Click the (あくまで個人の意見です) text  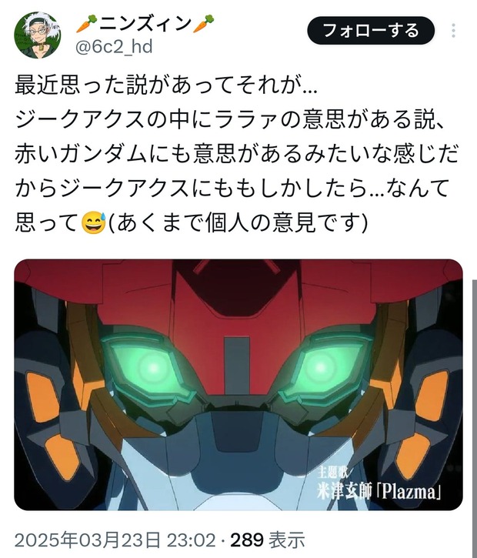click(x=237, y=222)
